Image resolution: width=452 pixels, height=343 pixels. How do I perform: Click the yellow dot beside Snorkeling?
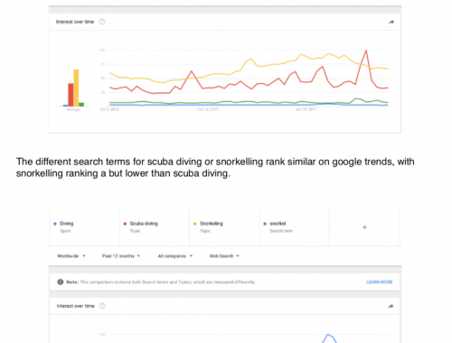[x=194, y=224]
